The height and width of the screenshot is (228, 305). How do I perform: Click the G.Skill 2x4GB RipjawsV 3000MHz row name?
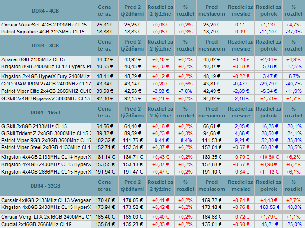[x=45, y=98]
